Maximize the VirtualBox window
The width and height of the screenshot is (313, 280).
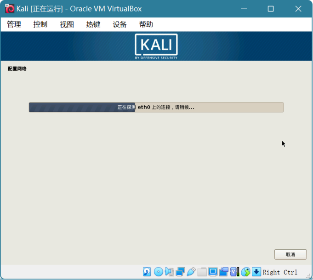[x=271, y=9]
